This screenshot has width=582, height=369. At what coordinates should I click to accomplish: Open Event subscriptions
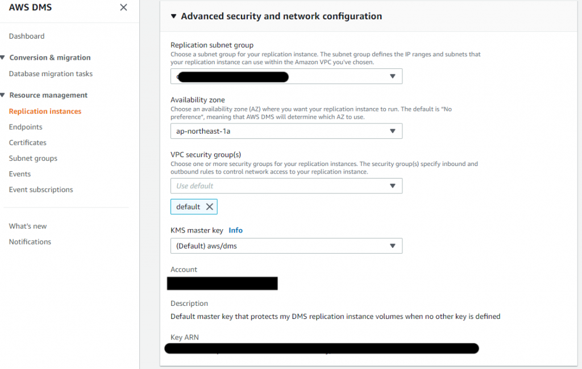tap(41, 190)
